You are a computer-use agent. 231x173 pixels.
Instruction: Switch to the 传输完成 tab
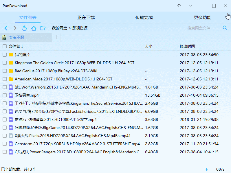point(144,18)
